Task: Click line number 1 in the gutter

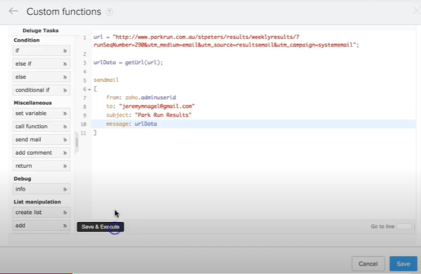Action: [85, 38]
